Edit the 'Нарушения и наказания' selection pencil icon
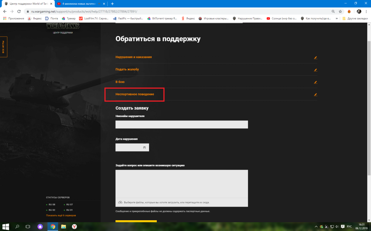Image resolution: width=371 pixels, height=231 pixels. [315, 58]
